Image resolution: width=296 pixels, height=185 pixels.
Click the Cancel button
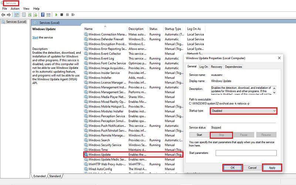pyautogui.click(x=252, y=168)
